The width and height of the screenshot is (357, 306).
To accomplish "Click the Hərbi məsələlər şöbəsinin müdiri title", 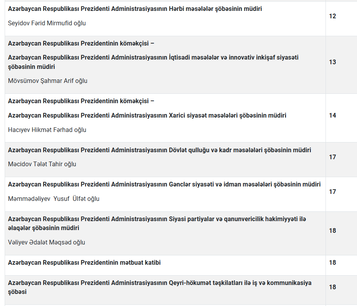I will (135, 9).
